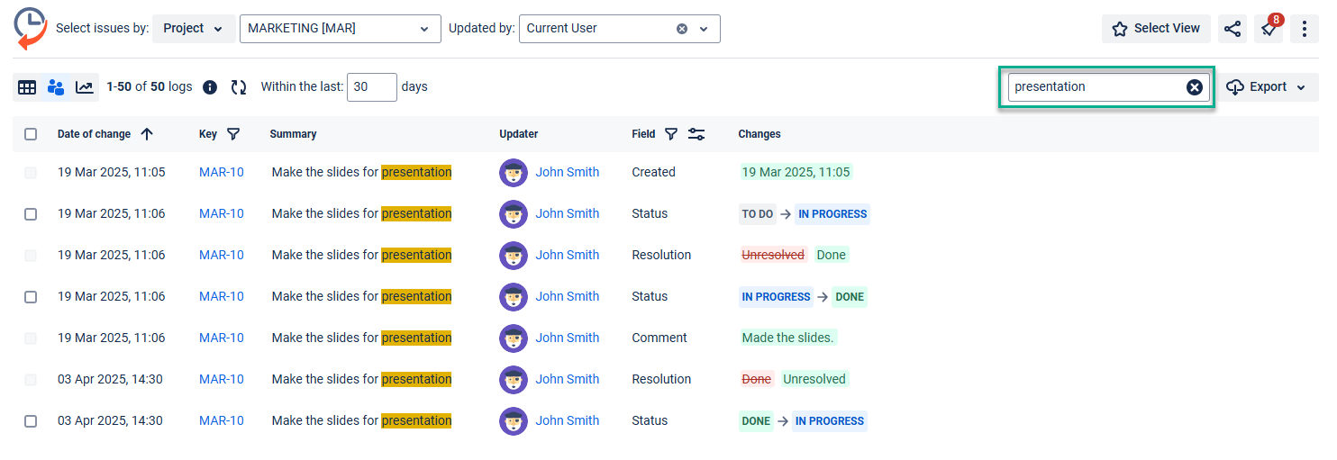This screenshot has height=460, width=1337.
Task: Open the pinned notifications icon with badge
Action: tap(1269, 29)
